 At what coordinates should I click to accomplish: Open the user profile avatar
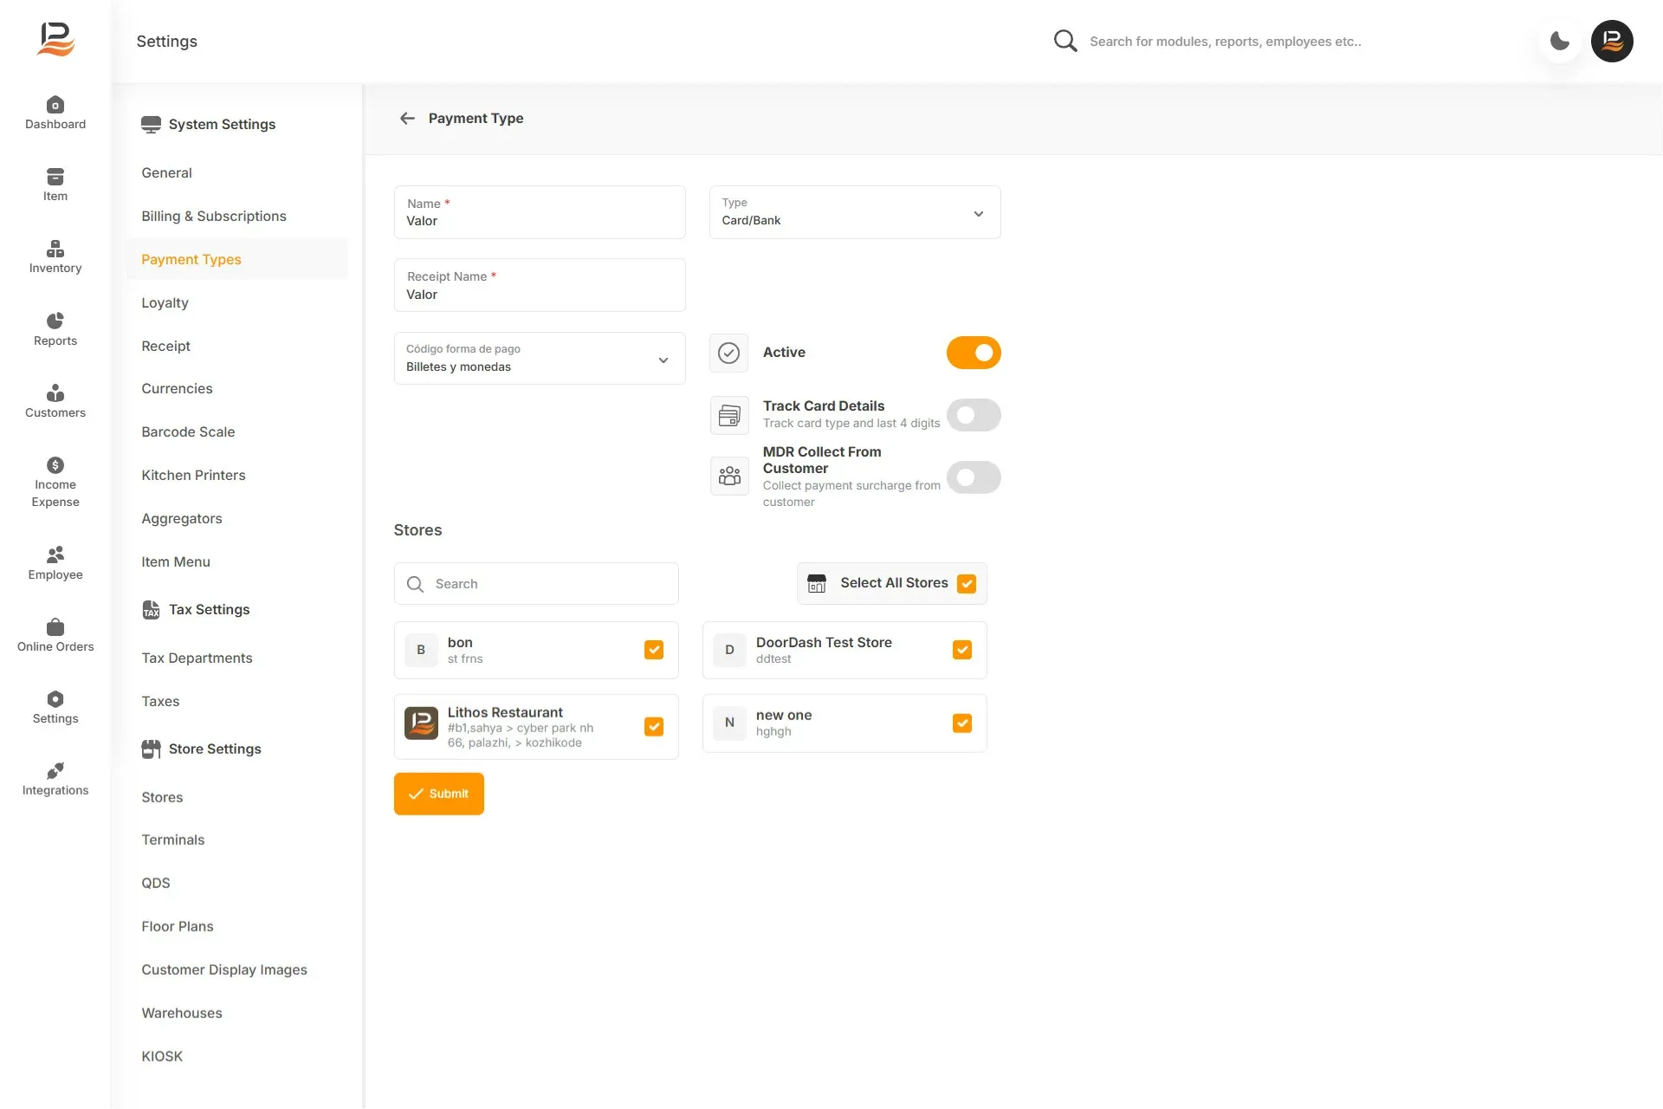coord(1612,41)
